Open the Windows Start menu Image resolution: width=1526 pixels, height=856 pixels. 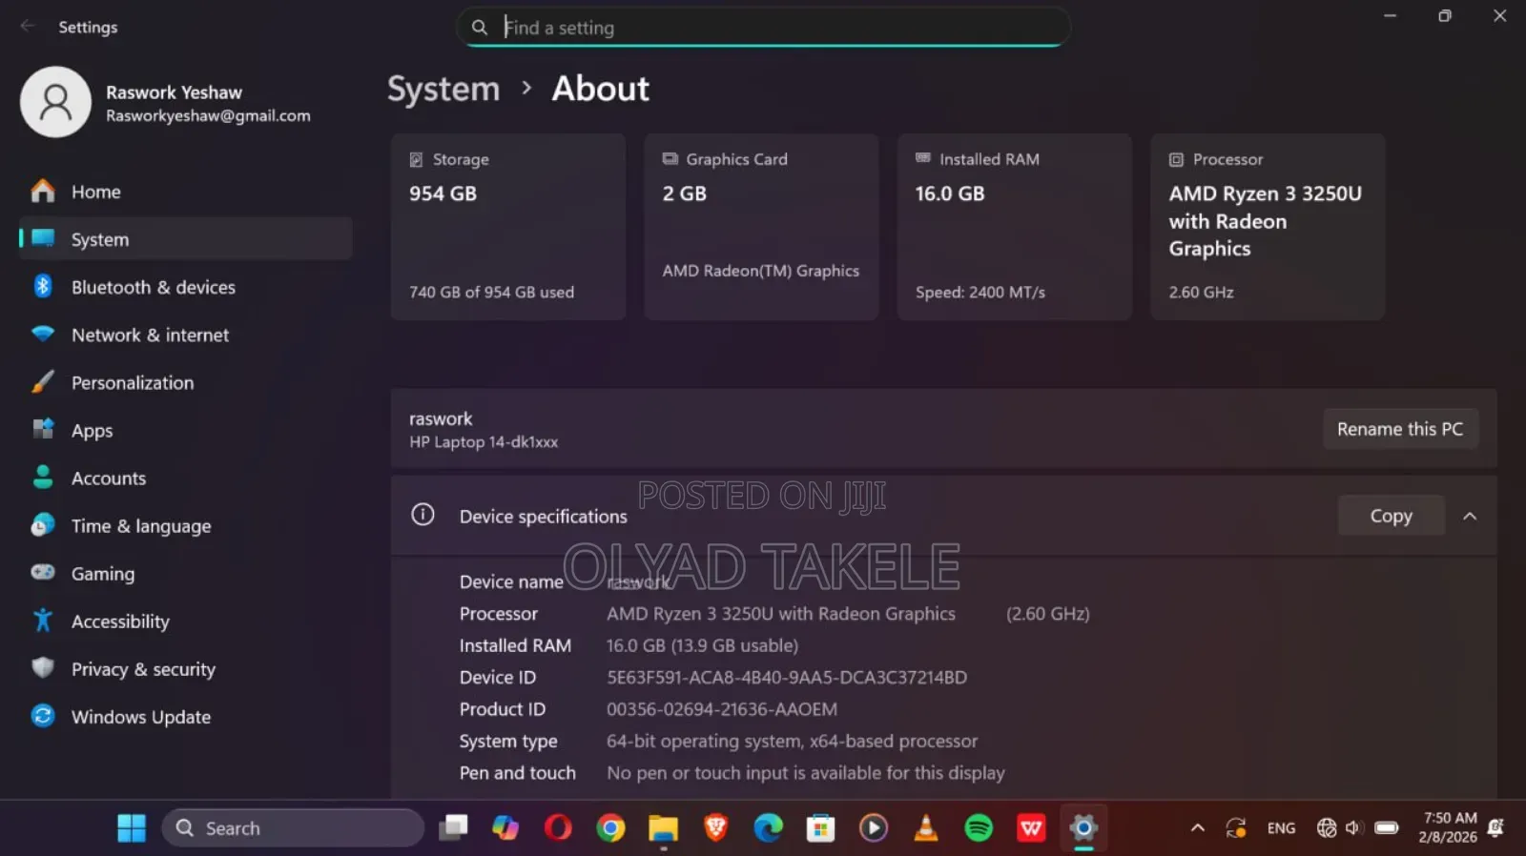point(132,827)
